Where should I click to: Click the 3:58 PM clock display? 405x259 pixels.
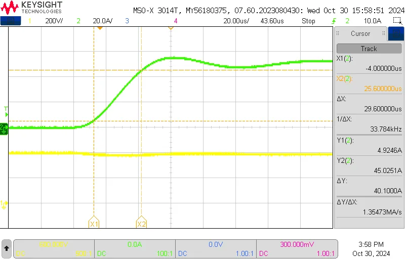371,244
